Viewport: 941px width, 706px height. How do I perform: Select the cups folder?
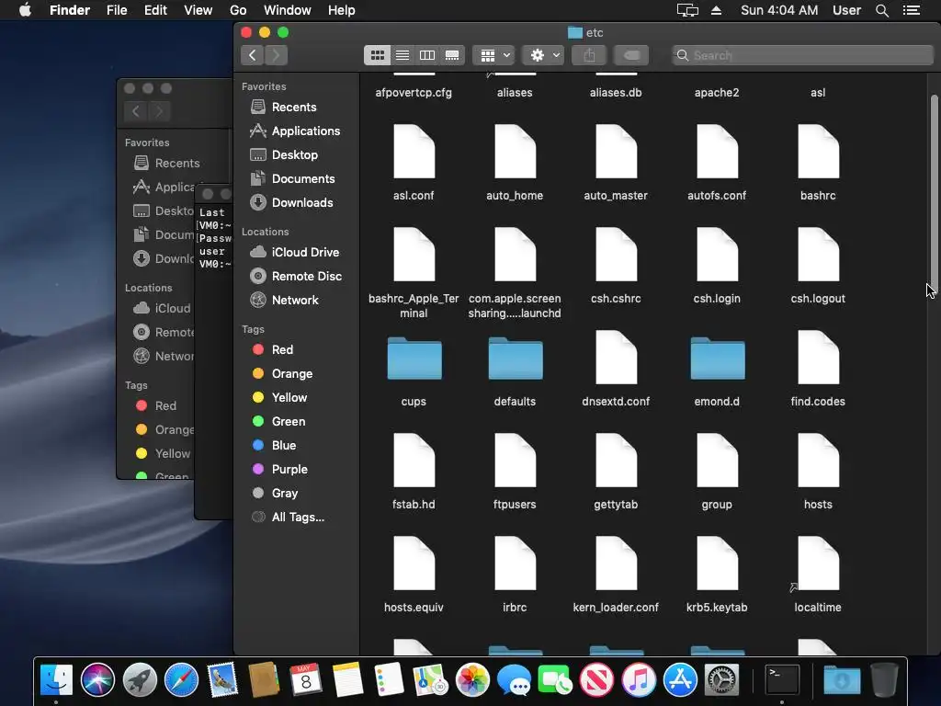coord(414,359)
